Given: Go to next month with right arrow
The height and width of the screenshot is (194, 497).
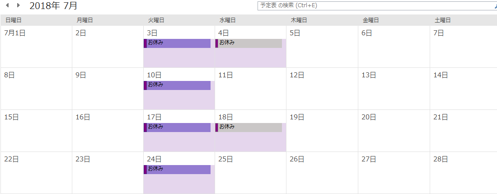Looking at the screenshot, I should [x=19, y=5].
